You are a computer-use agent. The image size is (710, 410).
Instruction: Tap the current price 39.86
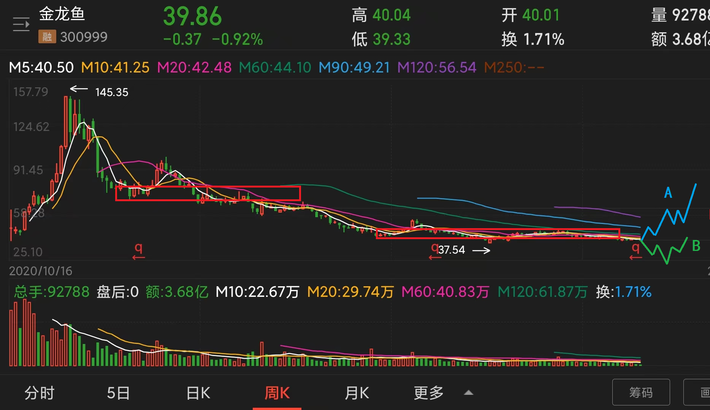[192, 16]
